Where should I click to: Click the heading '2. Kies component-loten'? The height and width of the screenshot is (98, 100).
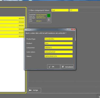tap(39, 10)
